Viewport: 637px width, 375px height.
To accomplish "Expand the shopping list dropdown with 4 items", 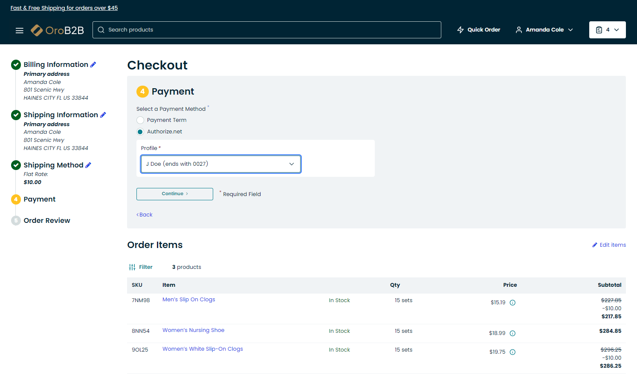I will 607,30.
